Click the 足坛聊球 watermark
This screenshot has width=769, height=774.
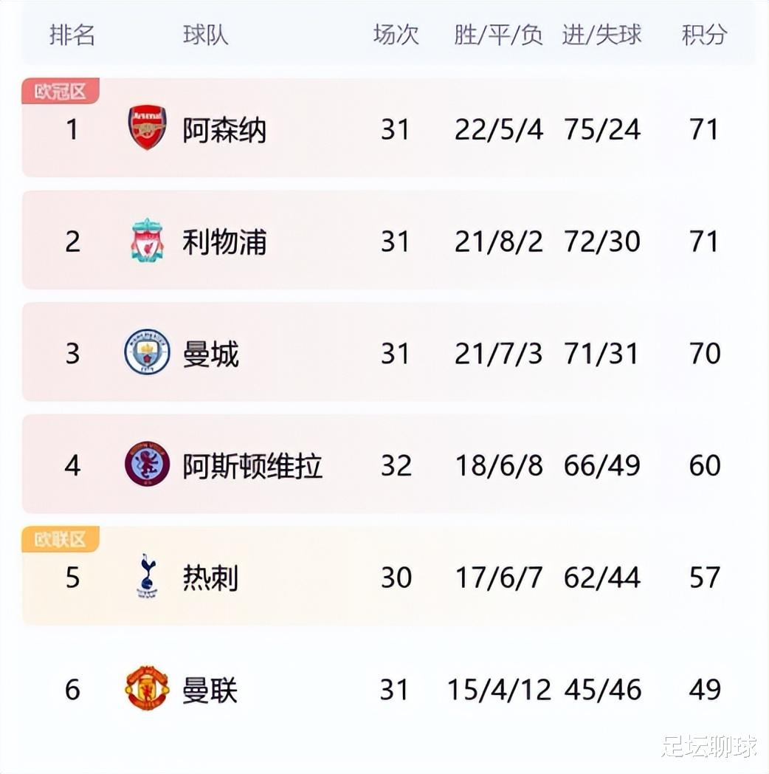click(x=708, y=745)
